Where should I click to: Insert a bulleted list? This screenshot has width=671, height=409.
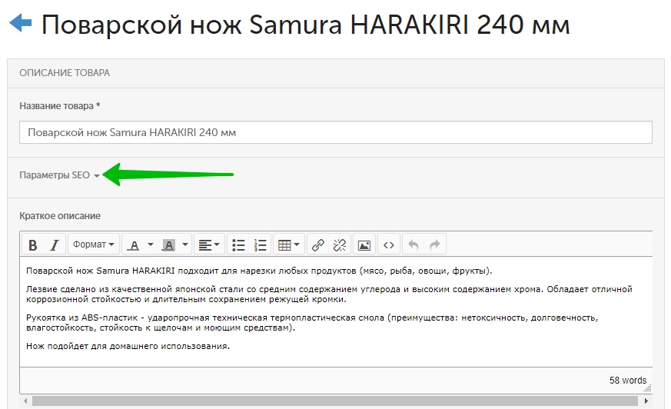point(238,245)
